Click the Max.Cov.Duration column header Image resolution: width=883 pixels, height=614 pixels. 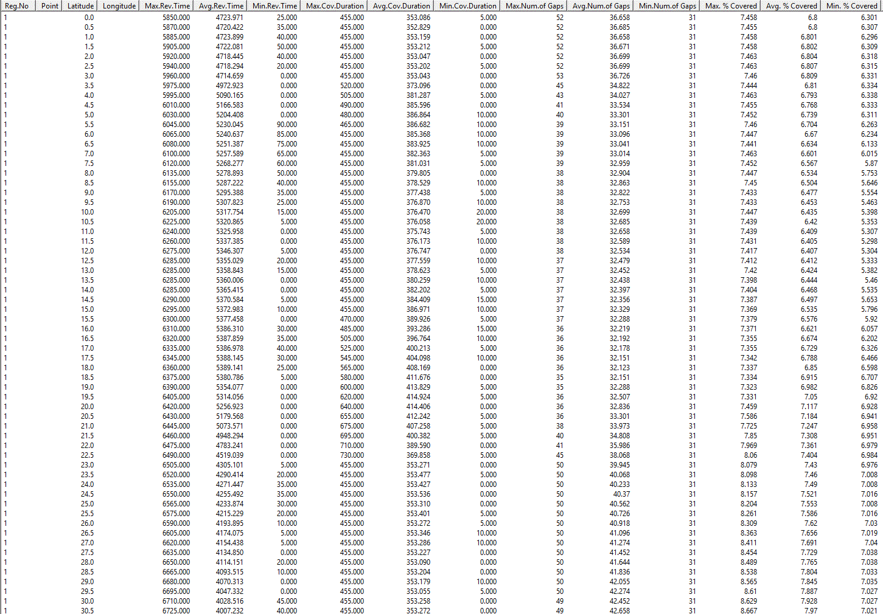point(335,5)
